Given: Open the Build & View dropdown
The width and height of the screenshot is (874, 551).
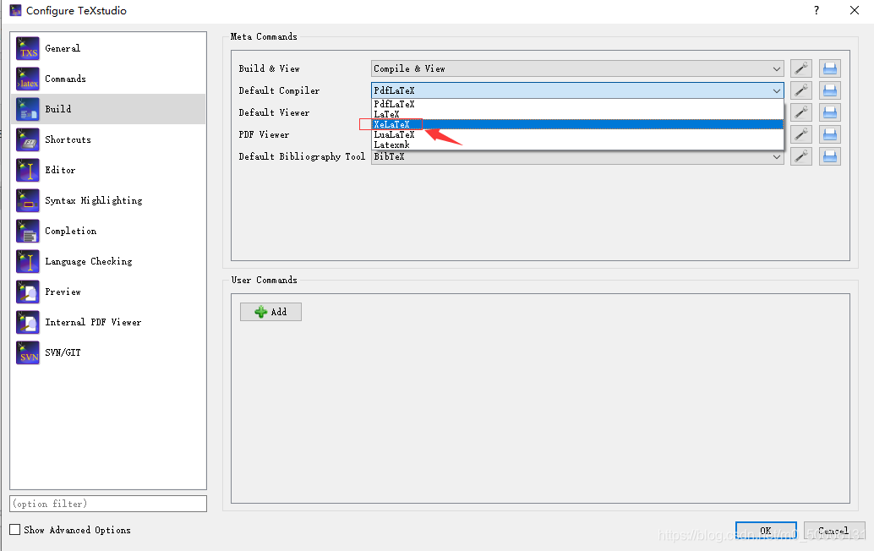Looking at the screenshot, I should [x=577, y=68].
